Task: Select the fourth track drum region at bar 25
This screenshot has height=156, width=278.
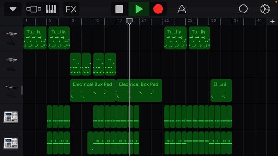Action: point(167,117)
